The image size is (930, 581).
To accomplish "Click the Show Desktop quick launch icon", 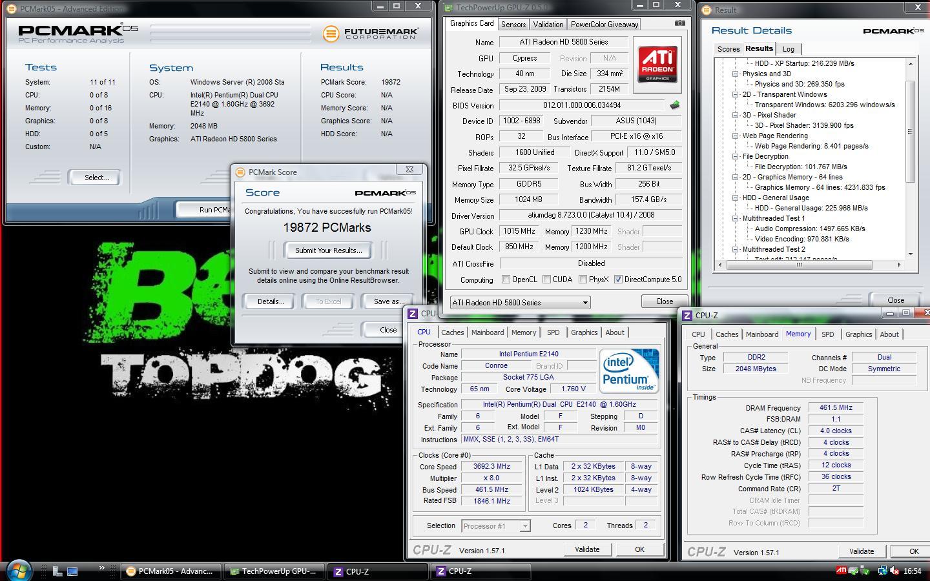I will pyautogui.click(x=72, y=571).
